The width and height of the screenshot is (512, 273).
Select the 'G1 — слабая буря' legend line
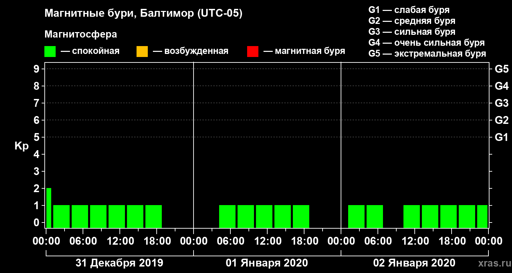(x=409, y=10)
